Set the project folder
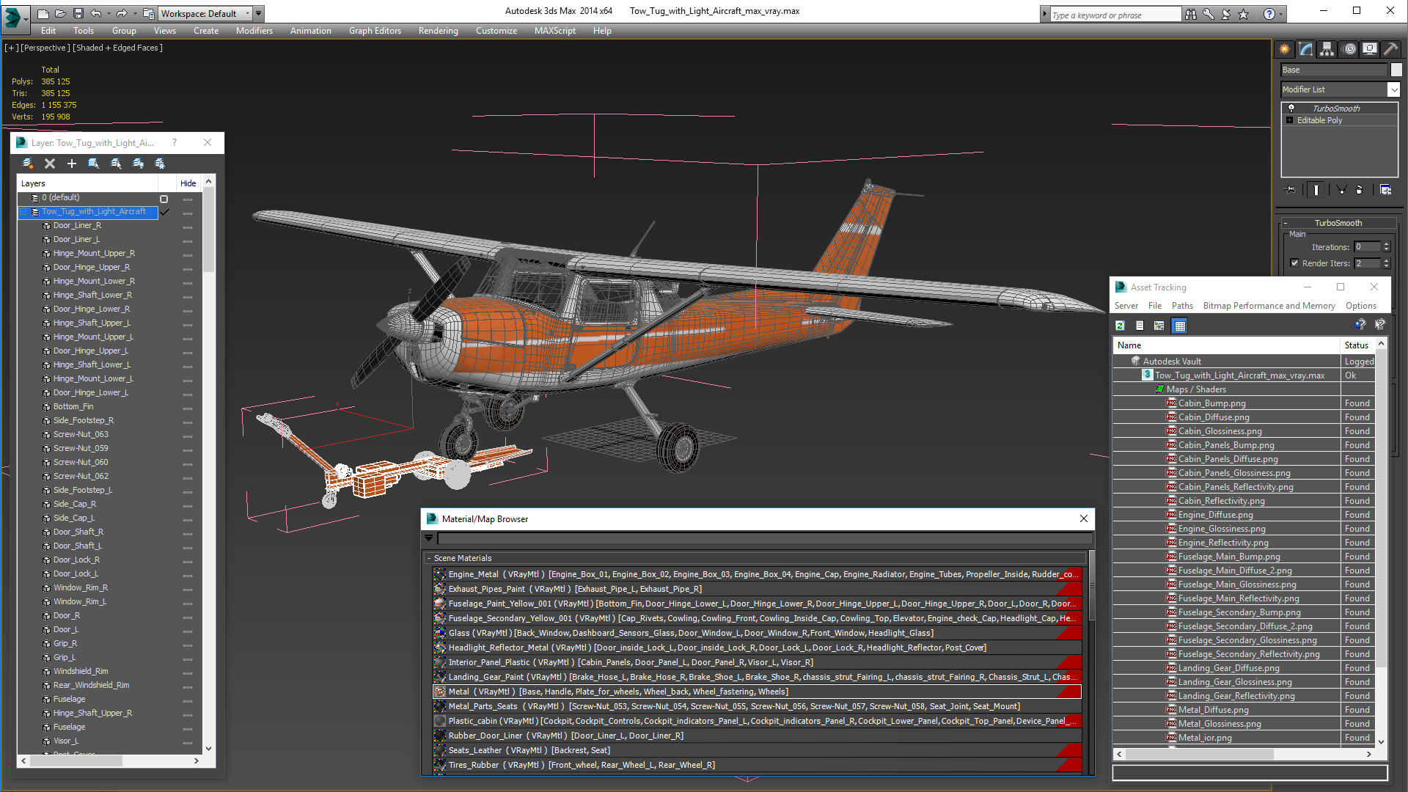Screen dimensions: 1408x792 (x=149, y=13)
